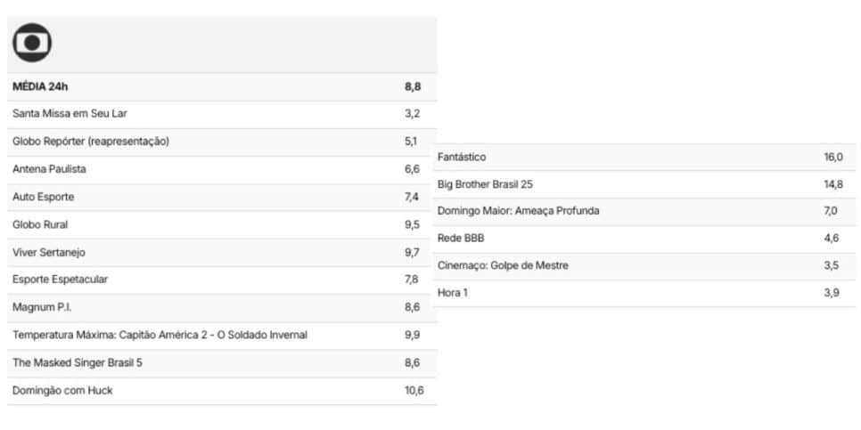This screenshot has width=861, height=430.
Task: Click the Globo network logo icon
Action: coord(32,43)
